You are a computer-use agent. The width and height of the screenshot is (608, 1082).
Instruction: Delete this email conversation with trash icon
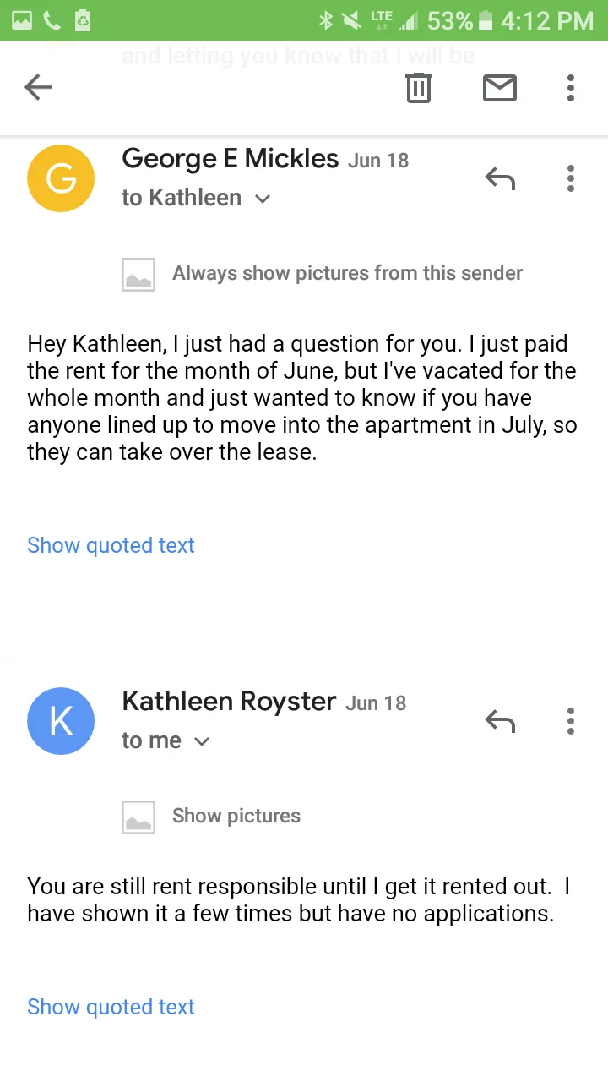[x=419, y=87]
